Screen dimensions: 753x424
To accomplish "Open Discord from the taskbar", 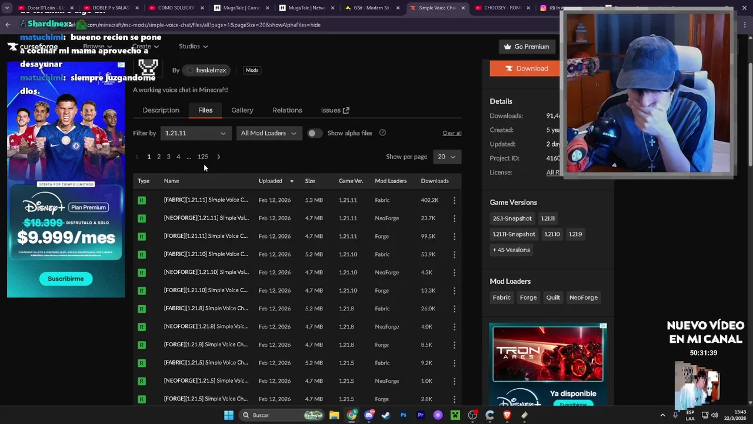I will [x=369, y=415].
